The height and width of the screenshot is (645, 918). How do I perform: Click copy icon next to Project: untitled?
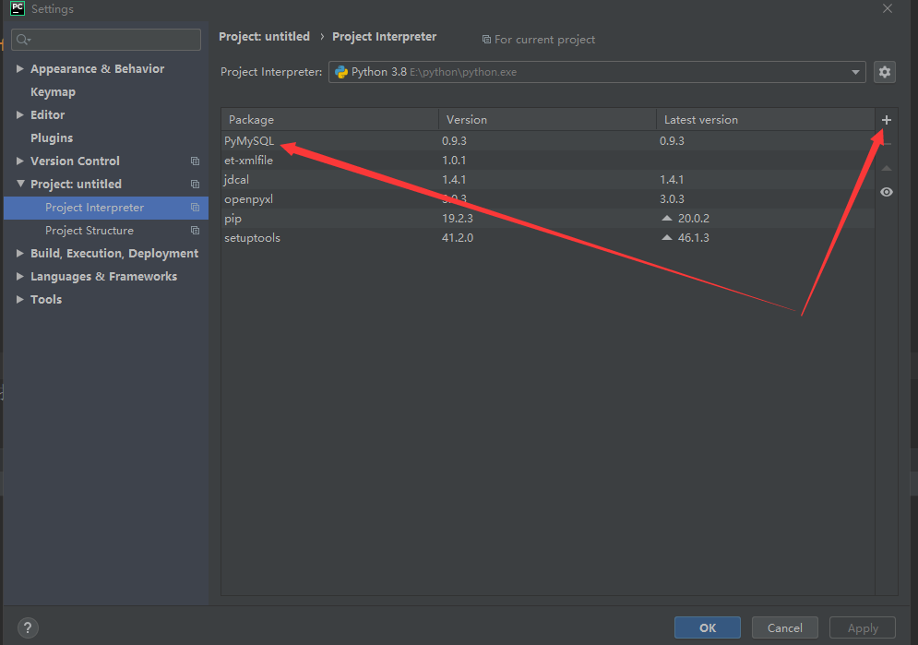point(195,185)
